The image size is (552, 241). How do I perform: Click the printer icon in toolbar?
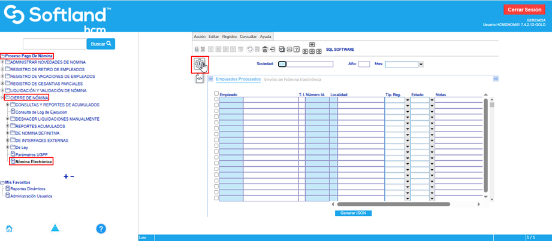289,49
